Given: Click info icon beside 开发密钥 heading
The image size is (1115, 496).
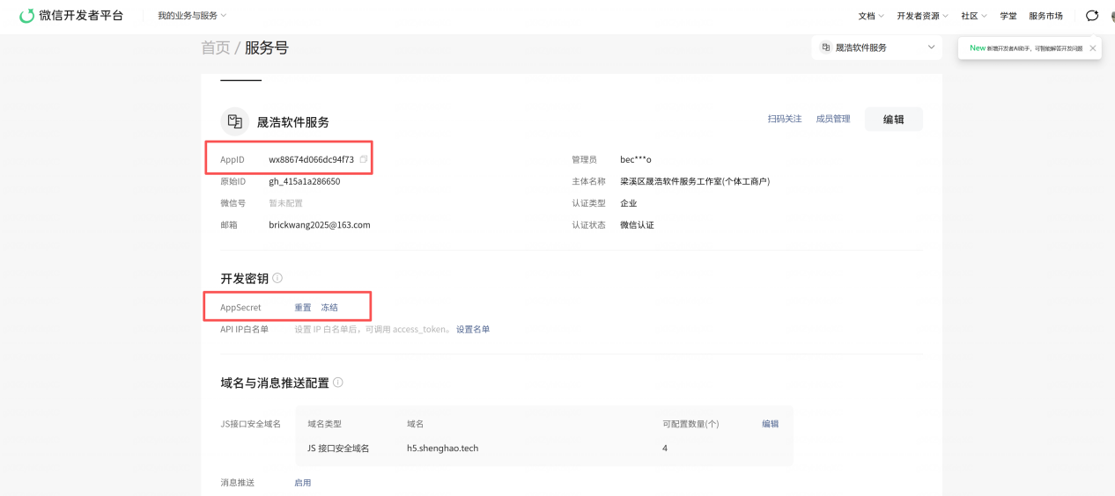Looking at the screenshot, I should tap(277, 278).
